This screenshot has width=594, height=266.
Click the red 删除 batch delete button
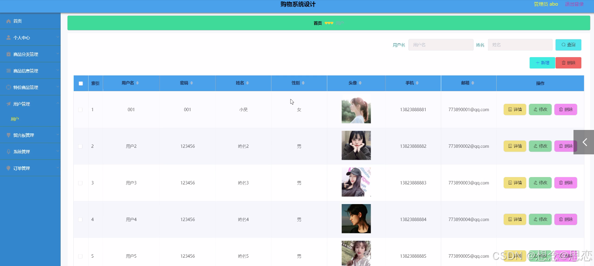[568, 63]
